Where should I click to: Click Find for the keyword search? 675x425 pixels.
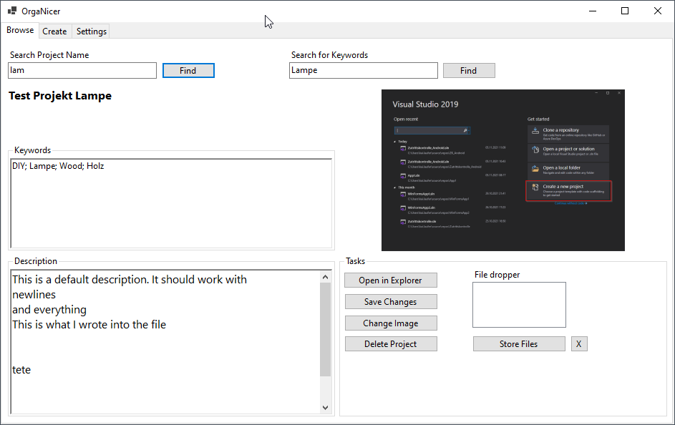(x=469, y=70)
